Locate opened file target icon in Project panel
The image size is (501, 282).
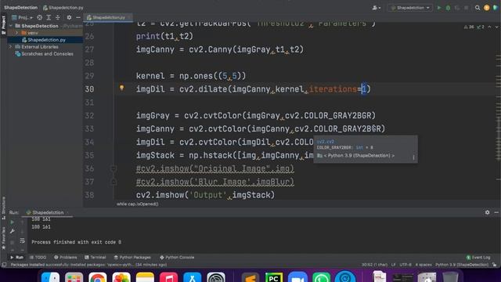click(x=40, y=17)
